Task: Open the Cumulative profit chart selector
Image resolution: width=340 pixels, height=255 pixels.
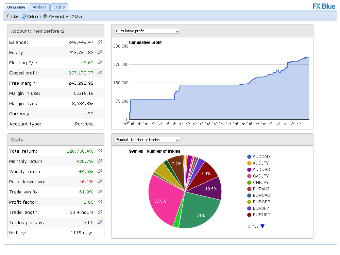Action: tap(147, 31)
